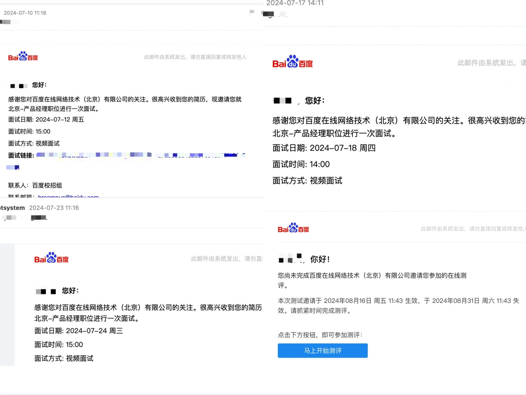526x395 pixels.
Task: Click the Baidu logo in the 07-12 interview email
Action: [23, 56]
